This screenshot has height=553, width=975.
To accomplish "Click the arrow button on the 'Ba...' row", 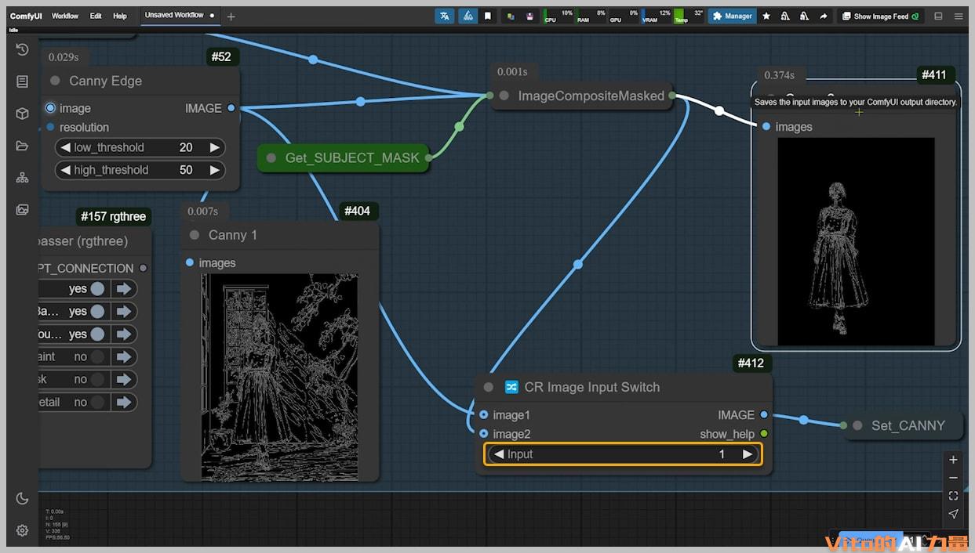I will coord(124,312).
